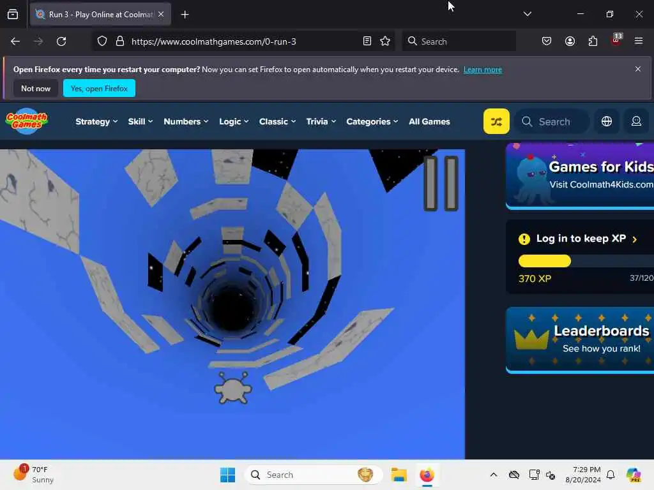Open the language globe icon
The width and height of the screenshot is (654, 490).
(607, 121)
